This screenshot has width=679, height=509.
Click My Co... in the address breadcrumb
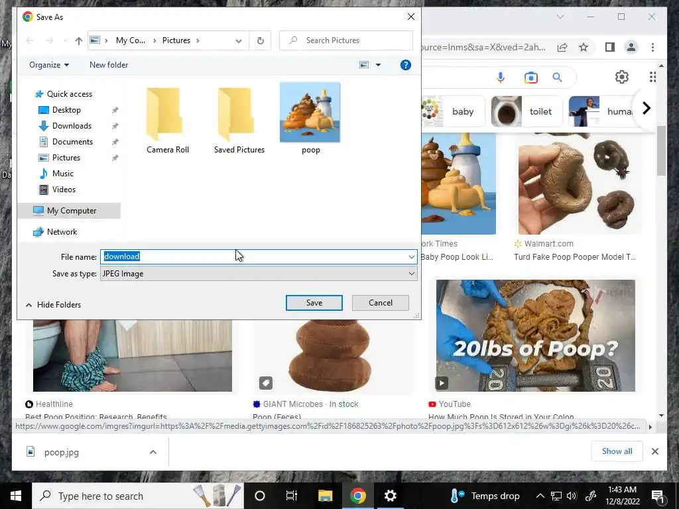[x=131, y=40]
